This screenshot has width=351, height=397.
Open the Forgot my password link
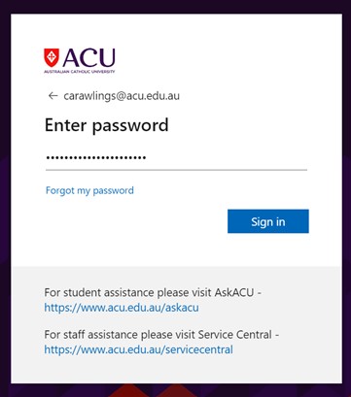(x=89, y=190)
